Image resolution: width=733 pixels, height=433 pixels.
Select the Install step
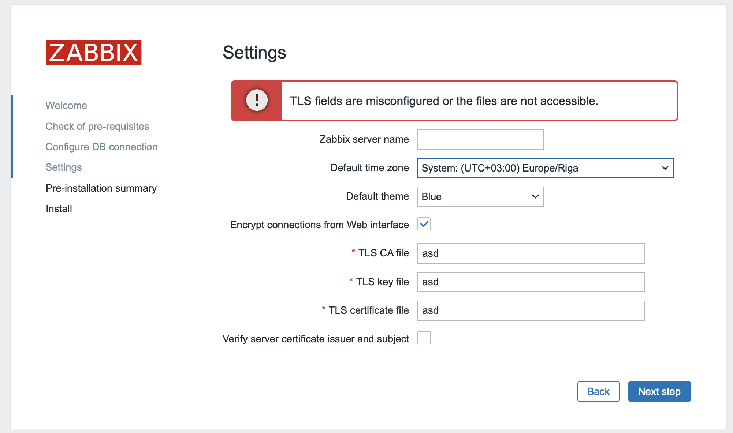pyautogui.click(x=59, y=208)
